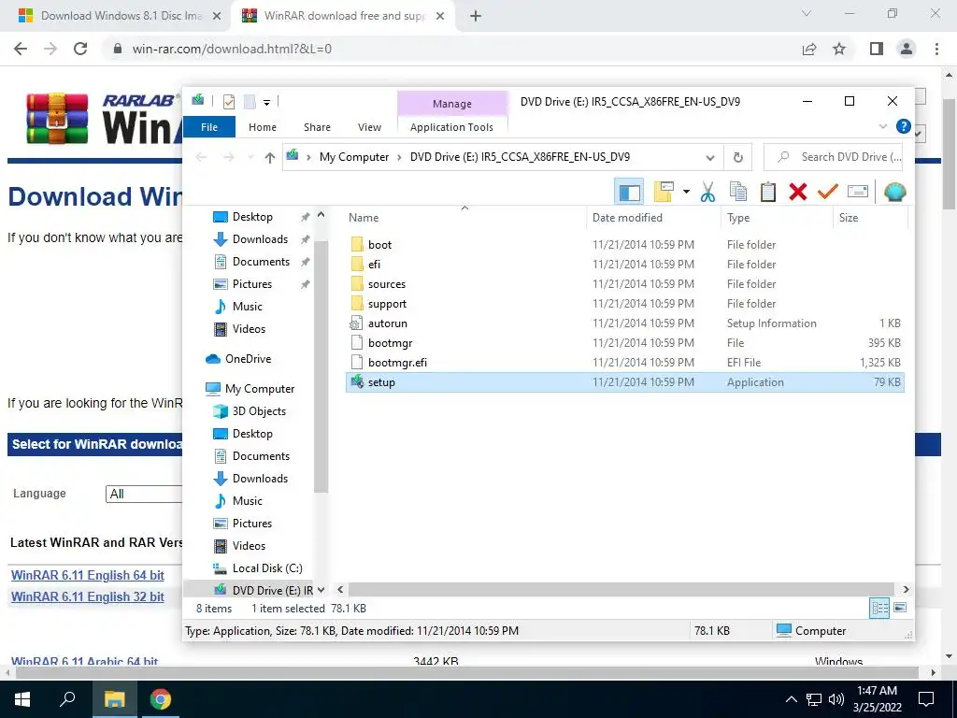Select the efi folder
The height and width of the screenshot is (718, 957).
pos(623,264)
